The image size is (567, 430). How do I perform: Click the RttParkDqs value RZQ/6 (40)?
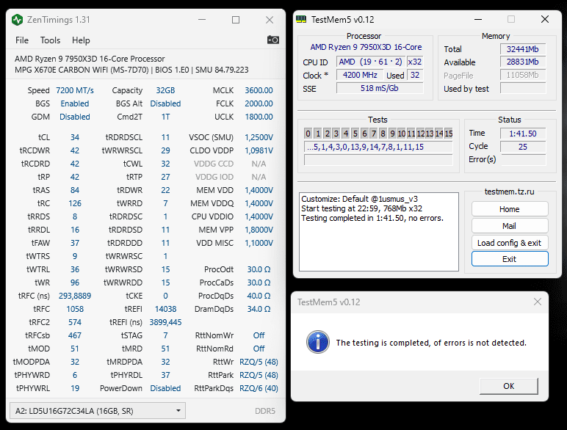259,388
